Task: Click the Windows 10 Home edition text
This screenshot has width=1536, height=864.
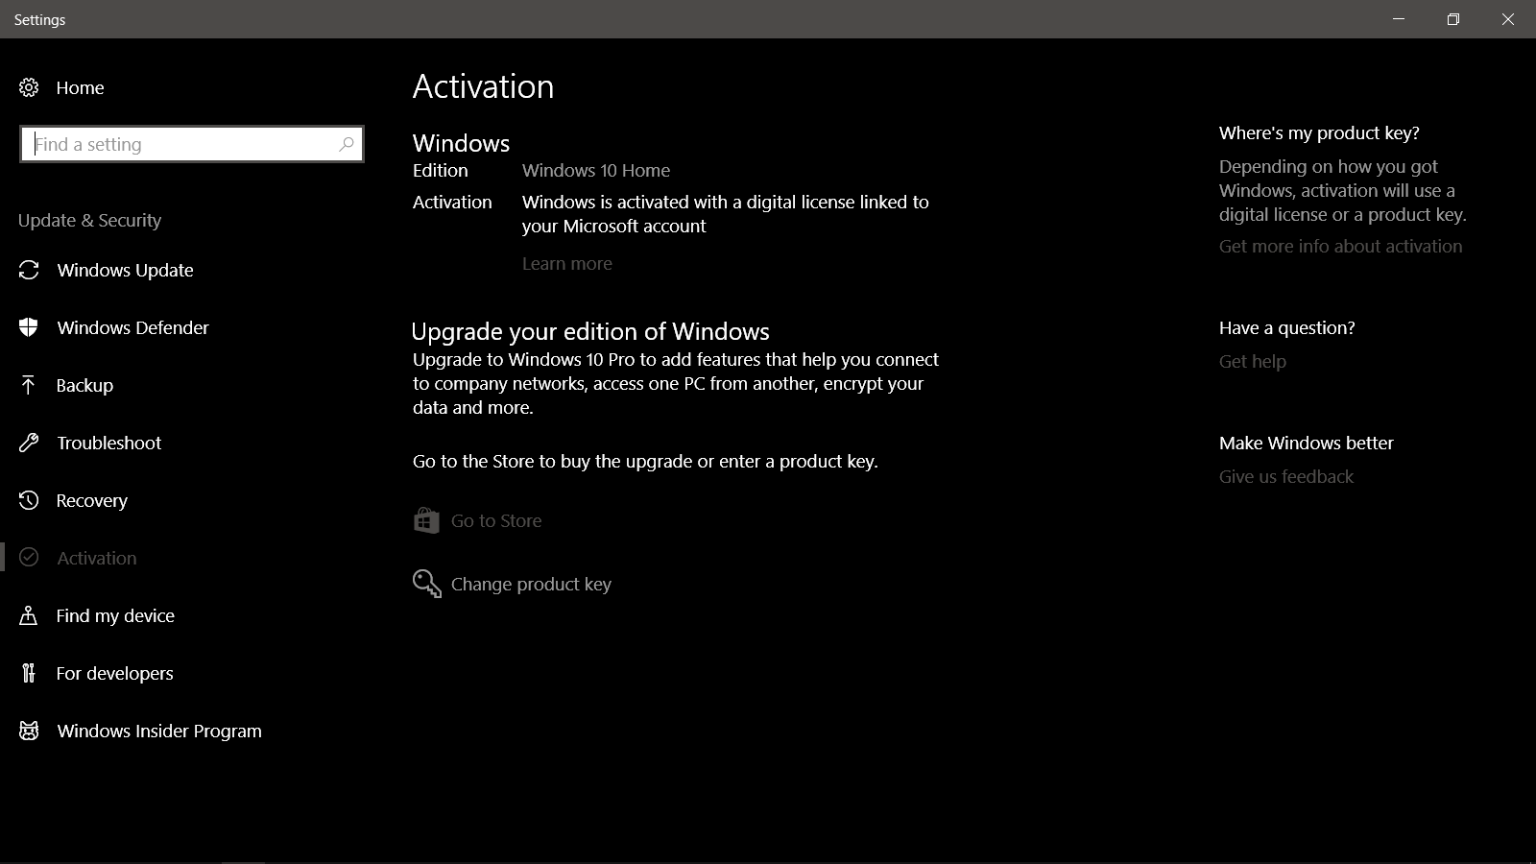Action: (596, 170)
